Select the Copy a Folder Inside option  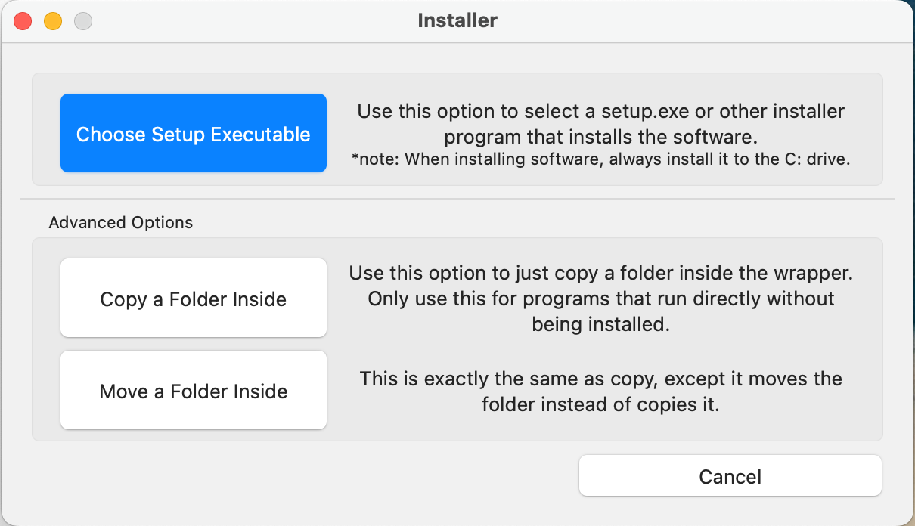pos(193,299)
